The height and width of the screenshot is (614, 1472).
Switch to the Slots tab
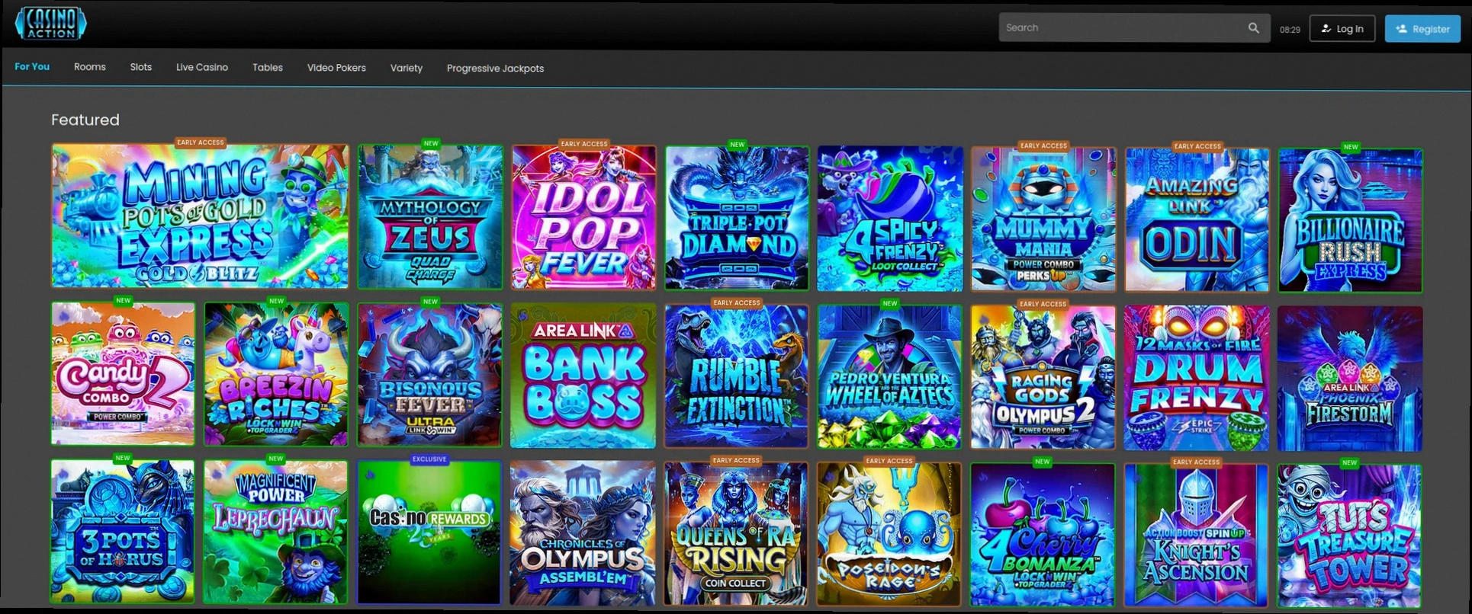[x=141, y=67]
